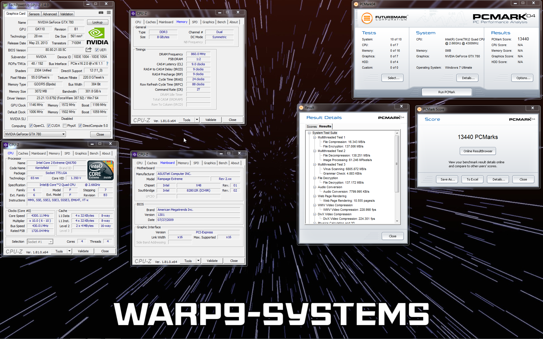Click the NVIDIA logo in GPU-Z
543x339 pixels.
tap(97, 36)
